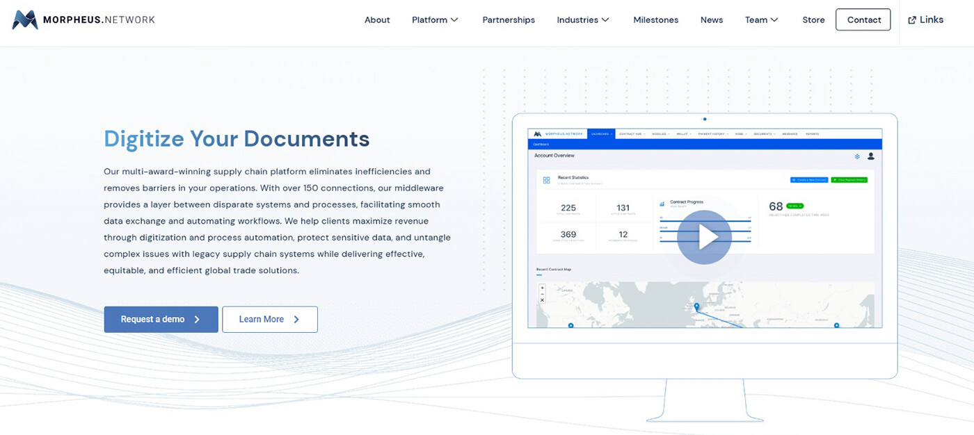This screenshot has width=974, height=435.
Task: Play the dashboard demo video
Action: 704,237
